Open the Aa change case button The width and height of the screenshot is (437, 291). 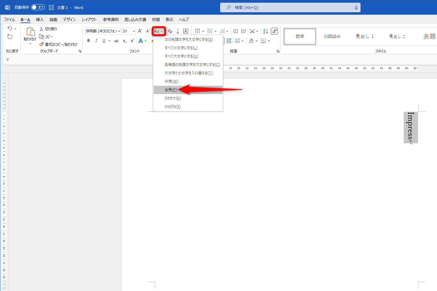coord(159,31)
